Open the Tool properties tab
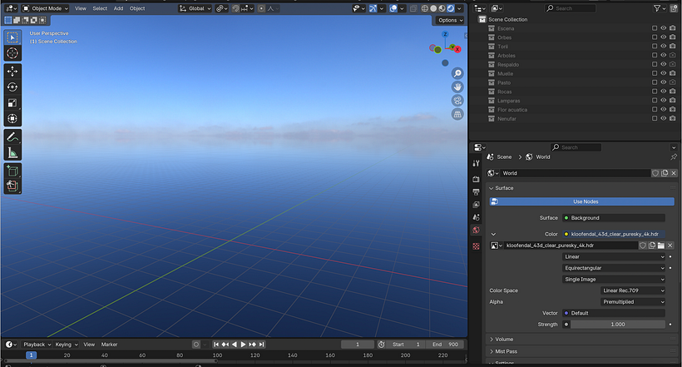The image size is (682, 367). (x=476, y=163)
